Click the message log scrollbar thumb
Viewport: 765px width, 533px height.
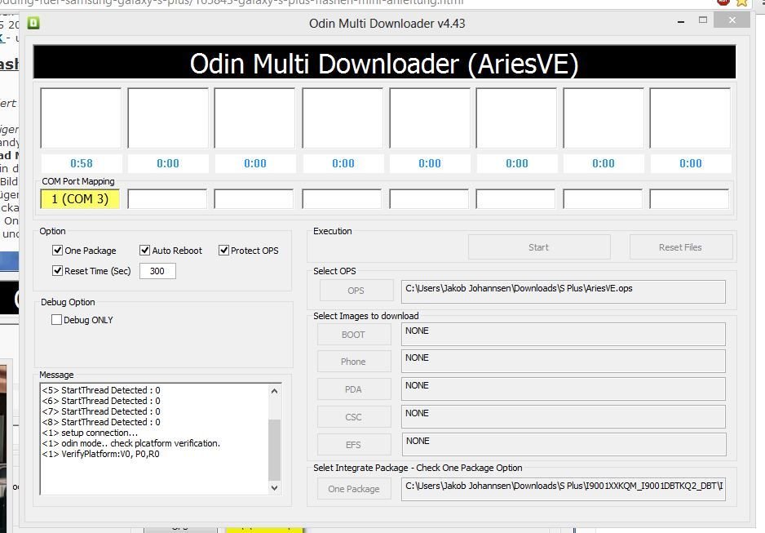click(274, 450)
